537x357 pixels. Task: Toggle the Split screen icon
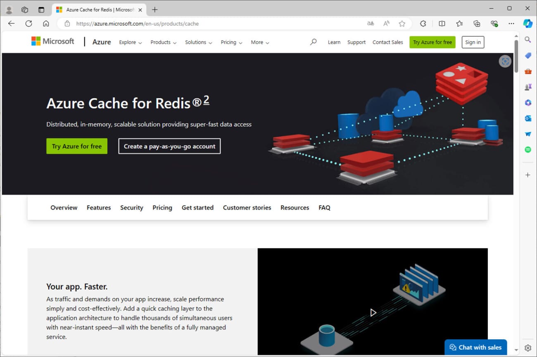pos(442,24)
